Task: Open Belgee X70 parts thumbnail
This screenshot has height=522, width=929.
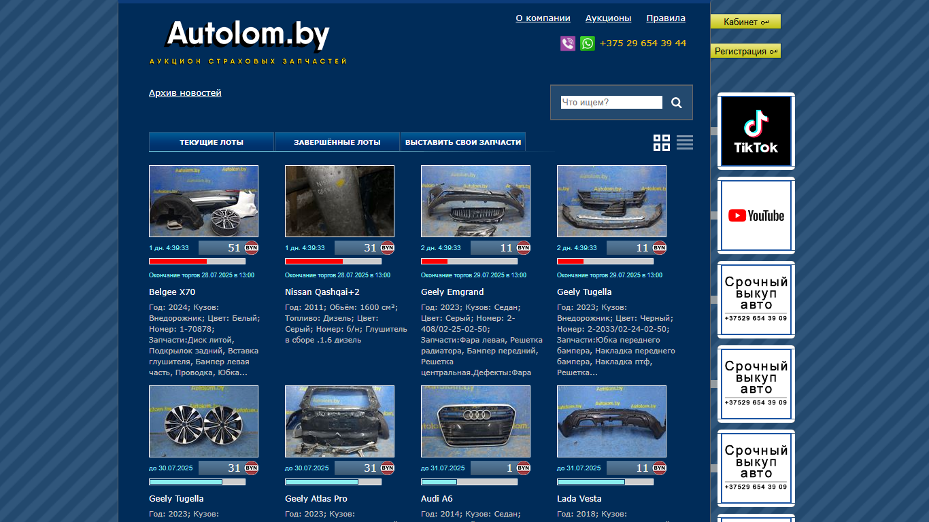Action: [x=203, y=201]
